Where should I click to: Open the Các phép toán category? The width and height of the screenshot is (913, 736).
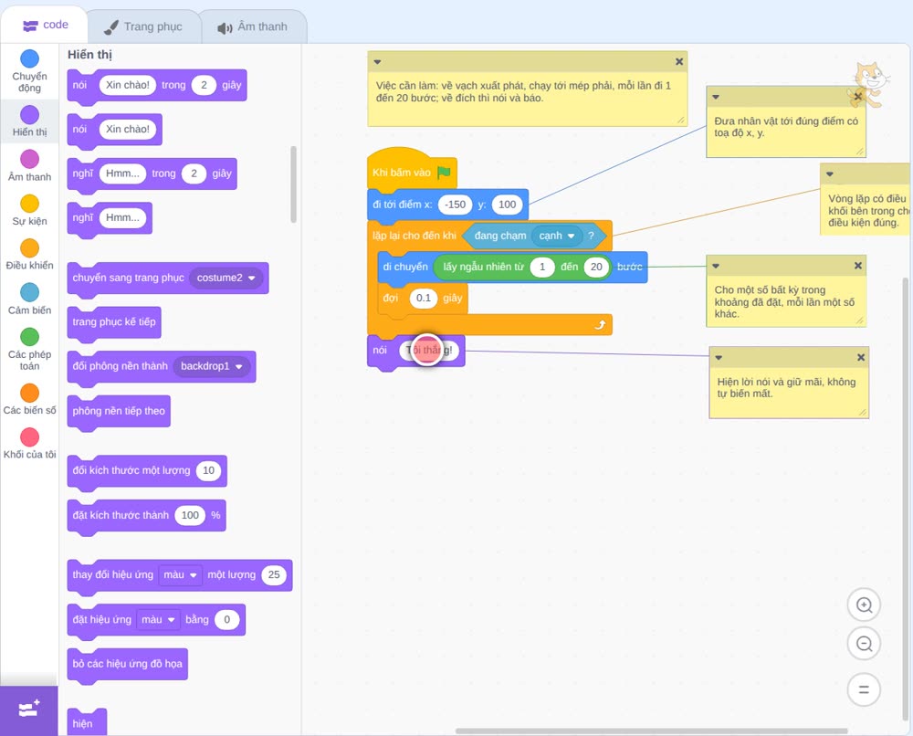point(30,350)
